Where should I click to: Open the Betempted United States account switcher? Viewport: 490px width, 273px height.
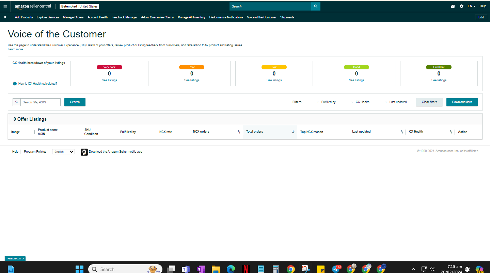(x=79, y=6)
